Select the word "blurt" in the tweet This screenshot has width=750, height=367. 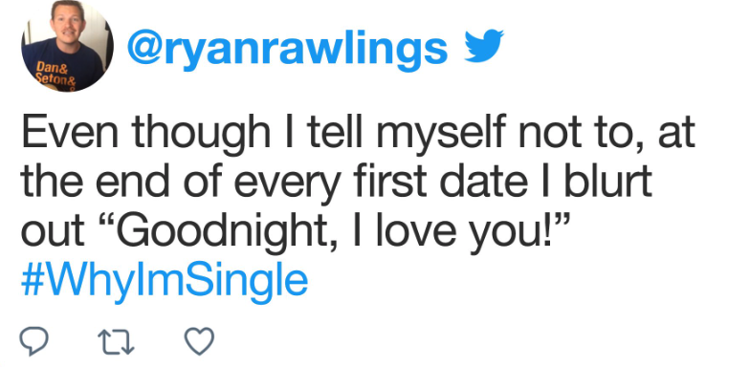[608, 181]
